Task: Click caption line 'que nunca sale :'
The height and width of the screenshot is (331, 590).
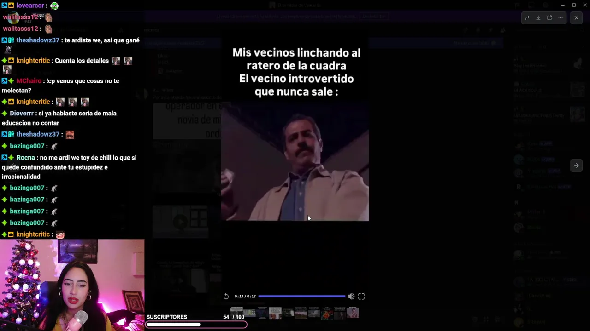Action: point(296,91)
